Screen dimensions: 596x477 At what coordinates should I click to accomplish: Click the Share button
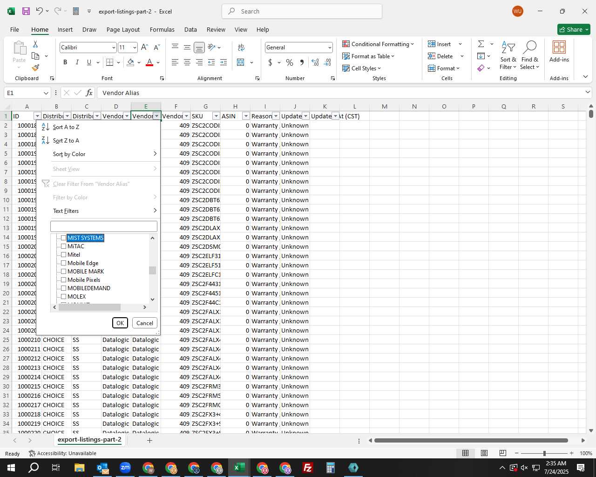pos(574,29)
